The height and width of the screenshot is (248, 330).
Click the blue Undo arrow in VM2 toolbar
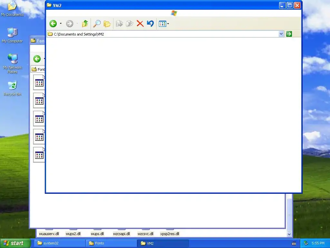coord(150,24)
